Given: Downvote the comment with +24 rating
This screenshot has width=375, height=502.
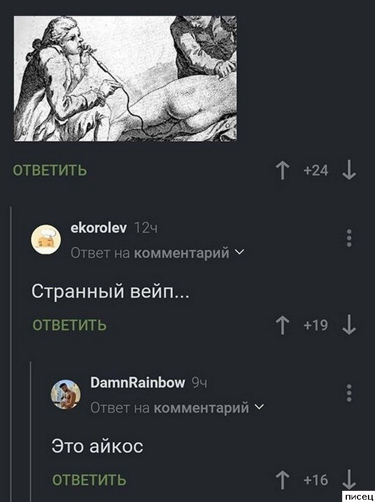Looking at the screenshot, I should 349,170.
